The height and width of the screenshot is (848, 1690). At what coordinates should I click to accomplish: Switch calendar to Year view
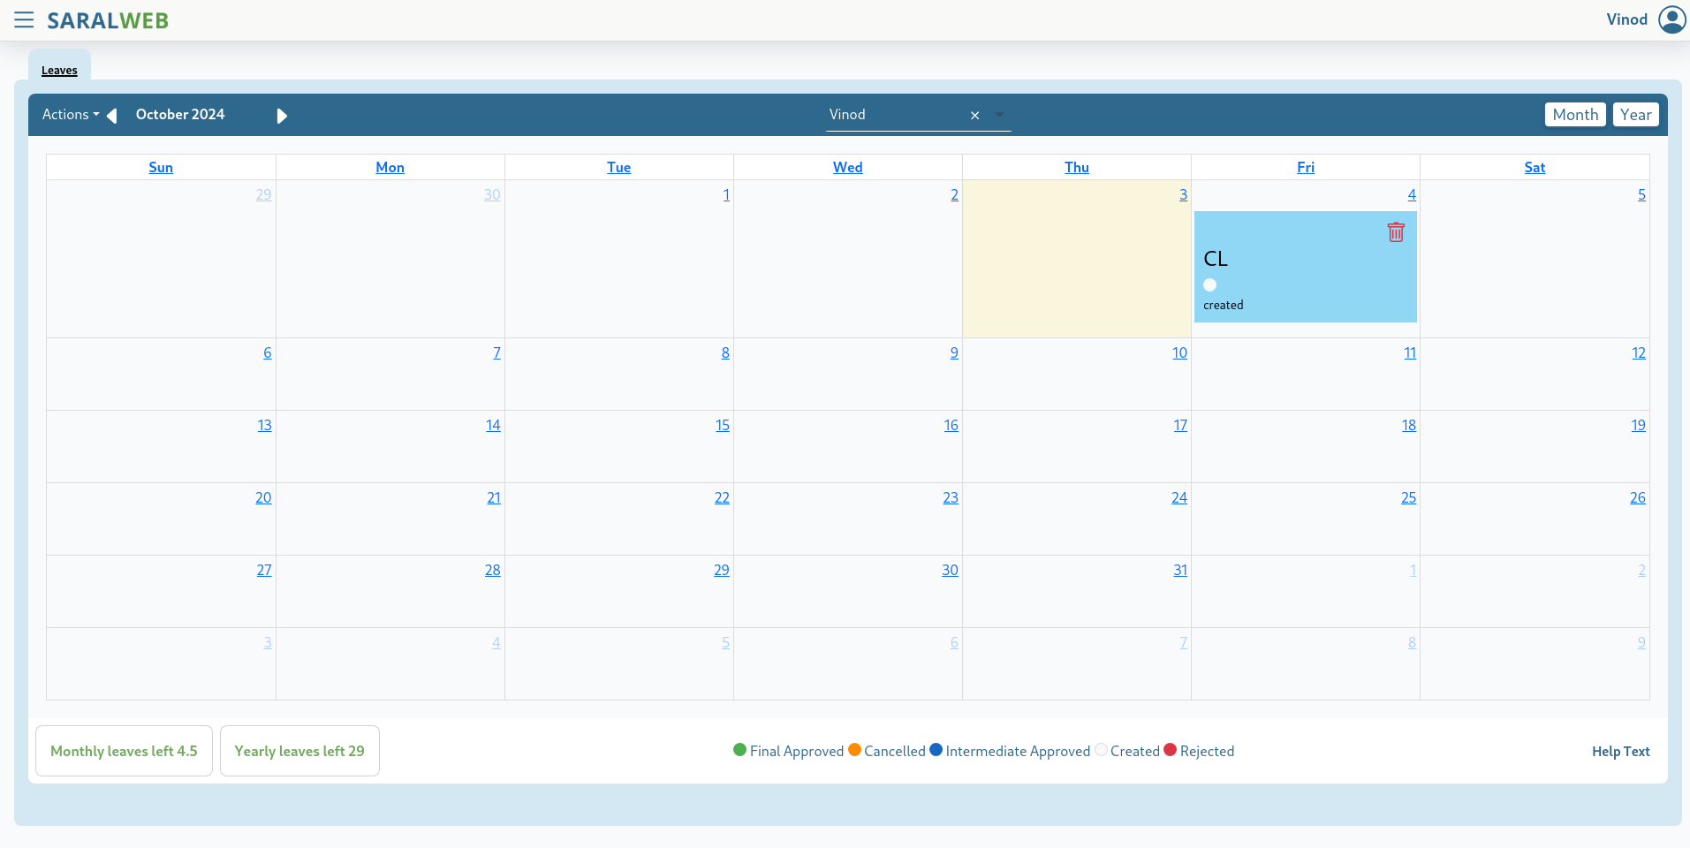pos(1635,115)
